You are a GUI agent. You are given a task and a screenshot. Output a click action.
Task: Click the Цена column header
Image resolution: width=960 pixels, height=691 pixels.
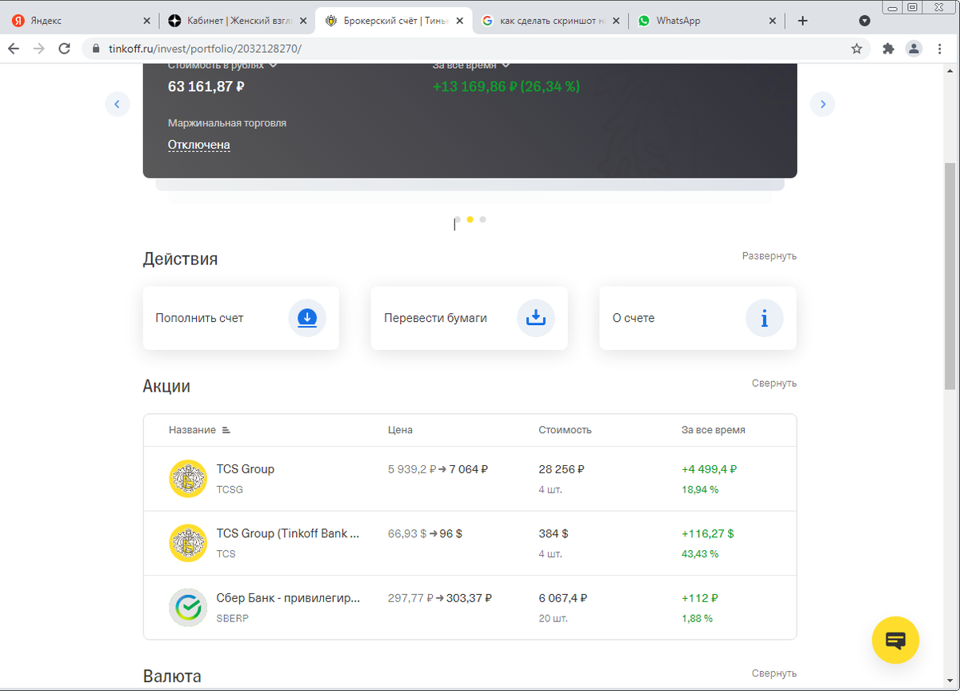point(400,430)
